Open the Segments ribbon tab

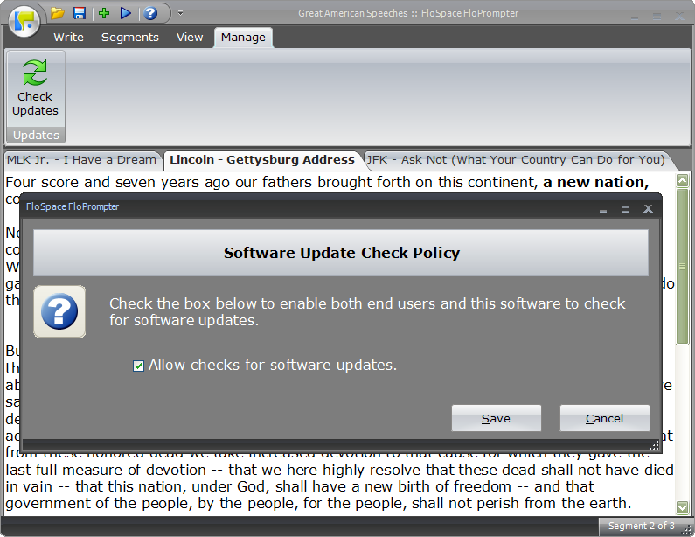(x=130, y=38)
